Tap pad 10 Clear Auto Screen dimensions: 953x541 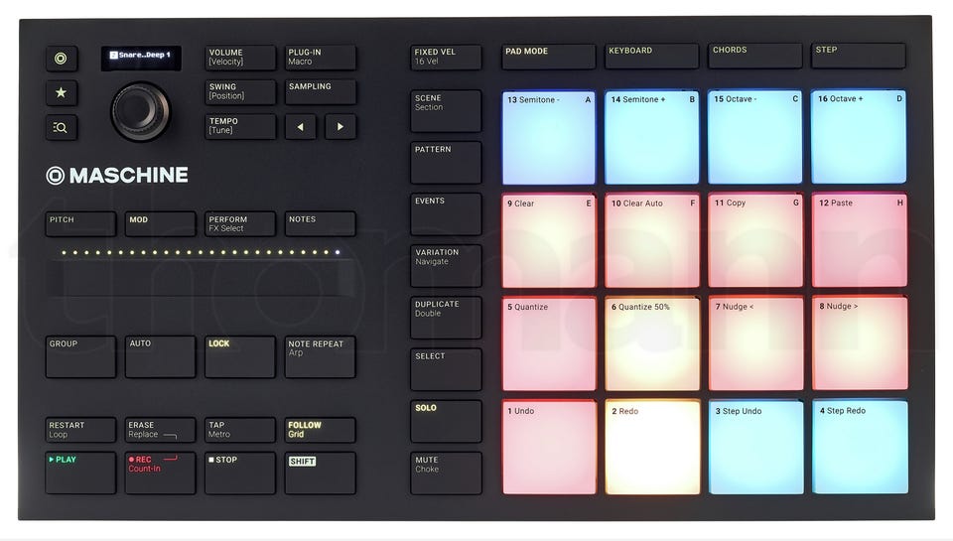click(x=652, y=240)
